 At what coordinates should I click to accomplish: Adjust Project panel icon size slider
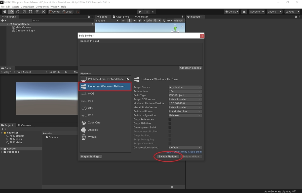[x=176, y=187]
